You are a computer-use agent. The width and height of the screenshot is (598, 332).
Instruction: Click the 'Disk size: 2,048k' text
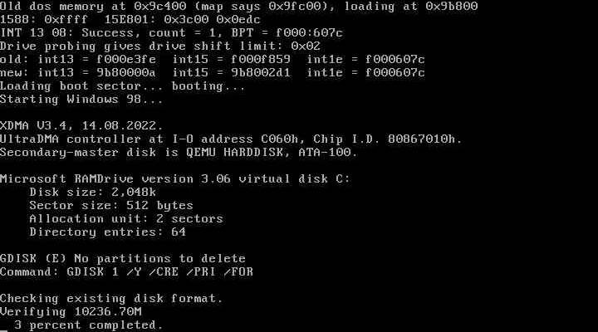pos(93,192)
